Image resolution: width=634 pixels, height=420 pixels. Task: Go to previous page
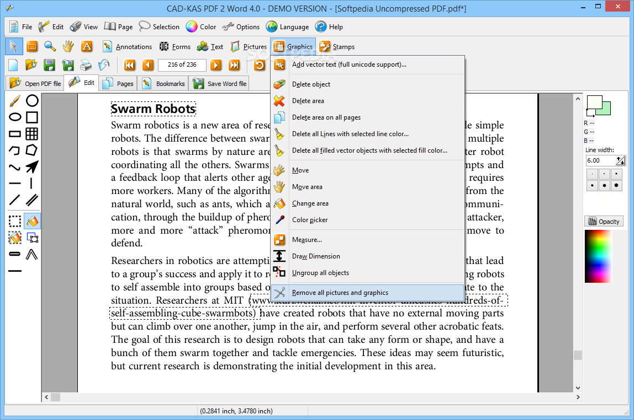coord(148,65)
